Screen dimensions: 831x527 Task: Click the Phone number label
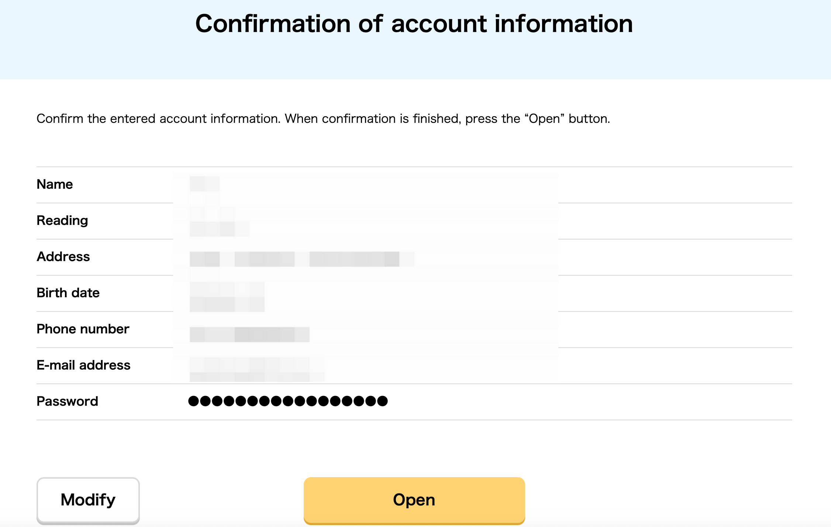[83, 329]
